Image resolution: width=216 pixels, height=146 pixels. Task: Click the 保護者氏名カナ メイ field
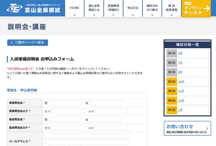pos(111,128)
